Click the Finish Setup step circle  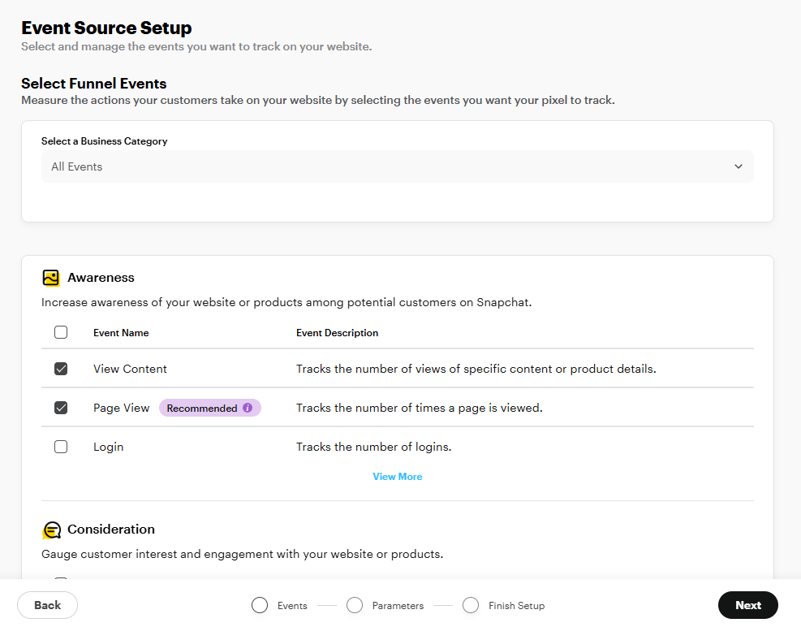pos(471,605)
